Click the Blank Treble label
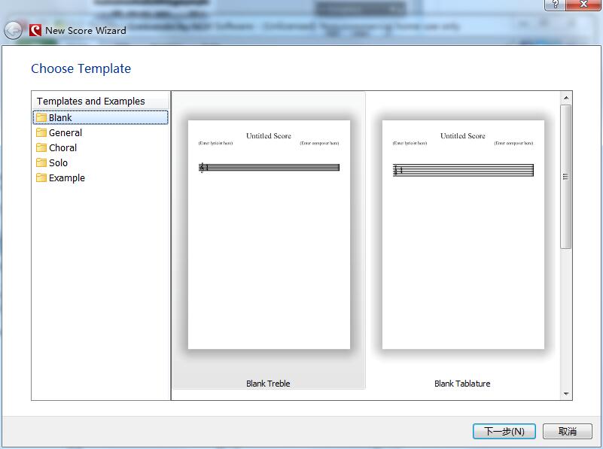Image resolution: width=603 pixels, height=449 pixels. tap(268, 384)
